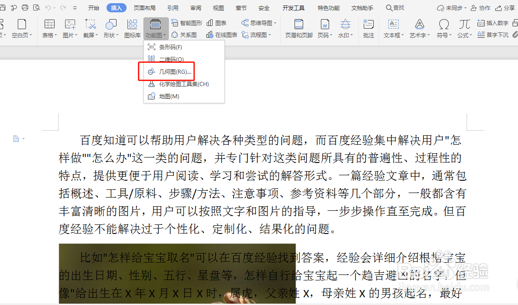Open Header and Footer (页眉和页脚)
The width and height of the screenshot is (518, 305).
click(x=299, y=28)
